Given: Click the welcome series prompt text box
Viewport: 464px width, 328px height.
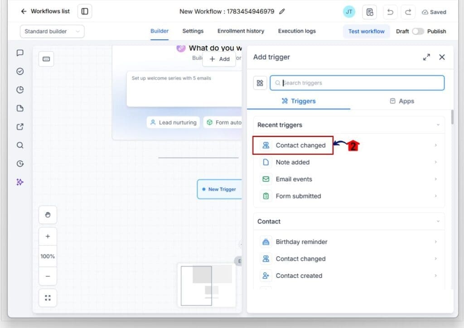Looking at the screenshot, I should click(x=184, y=89).
